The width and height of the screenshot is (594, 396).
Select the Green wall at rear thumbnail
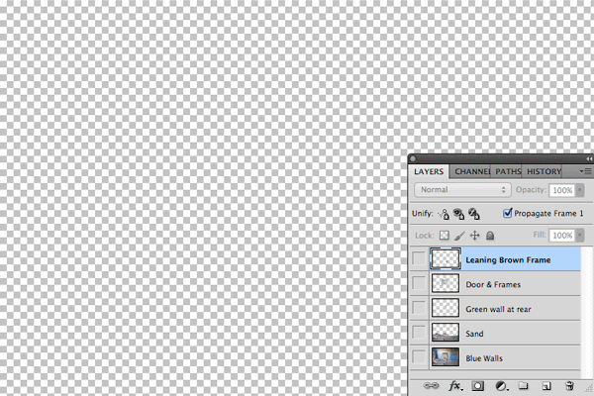point(445,308)
